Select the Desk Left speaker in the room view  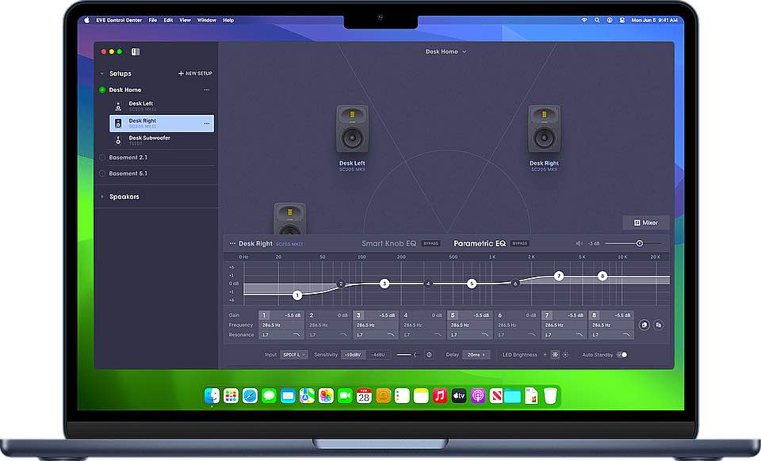[x=352, y=129]
